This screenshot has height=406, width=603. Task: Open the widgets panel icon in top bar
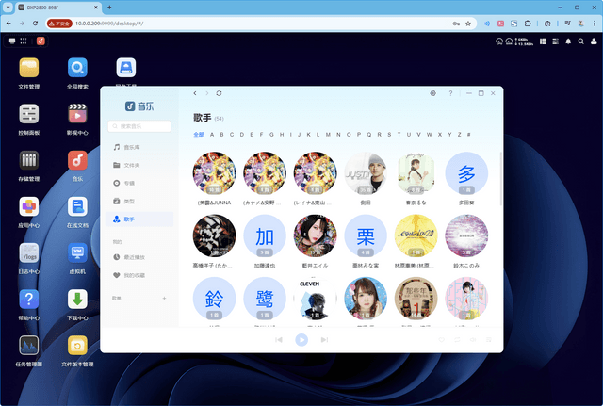[x=543, y=41]
